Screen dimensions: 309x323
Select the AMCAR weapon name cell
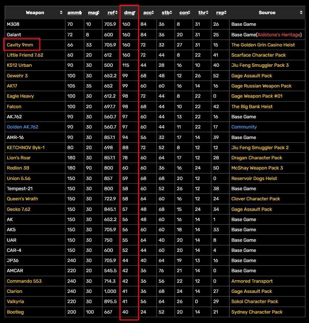[35, 271]
